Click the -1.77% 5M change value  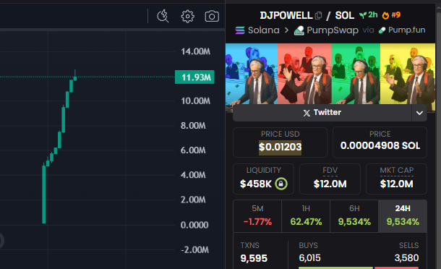click(257, 222)
